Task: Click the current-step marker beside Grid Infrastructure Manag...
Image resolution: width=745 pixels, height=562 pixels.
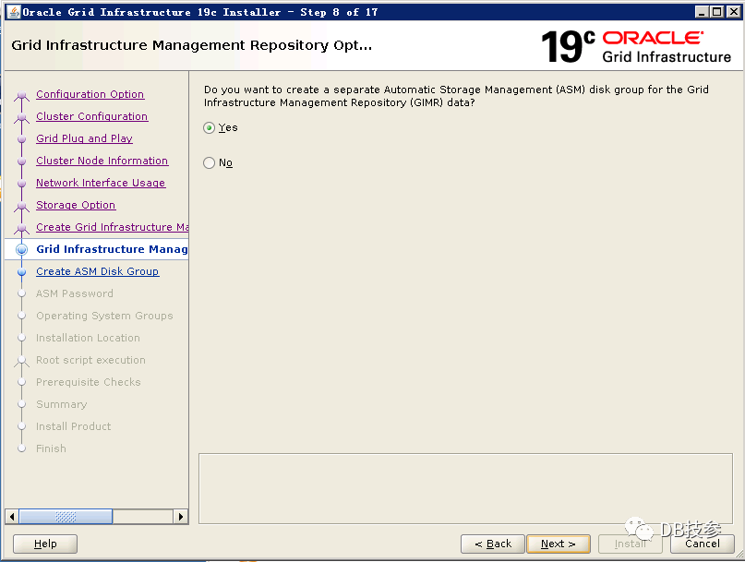Action: tap(21, 249)
